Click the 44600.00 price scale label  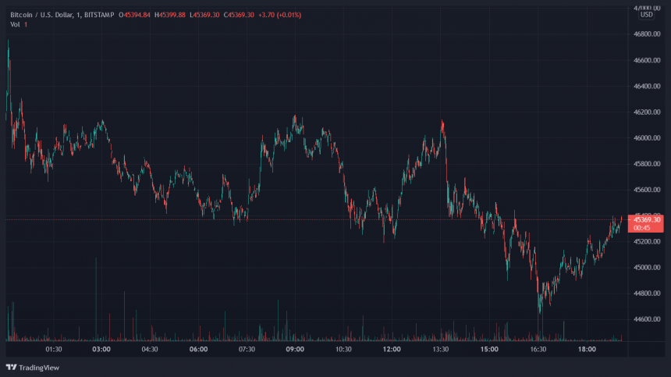[648, 319]
